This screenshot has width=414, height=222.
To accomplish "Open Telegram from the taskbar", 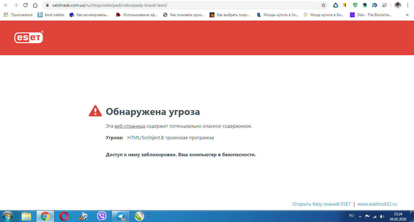I will (121, 216).
